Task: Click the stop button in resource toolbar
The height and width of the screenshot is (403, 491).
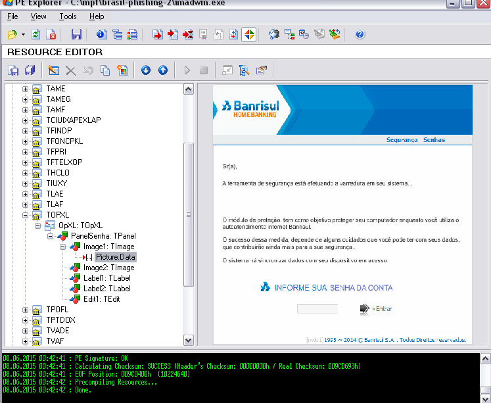Action: tap(204, 70)
